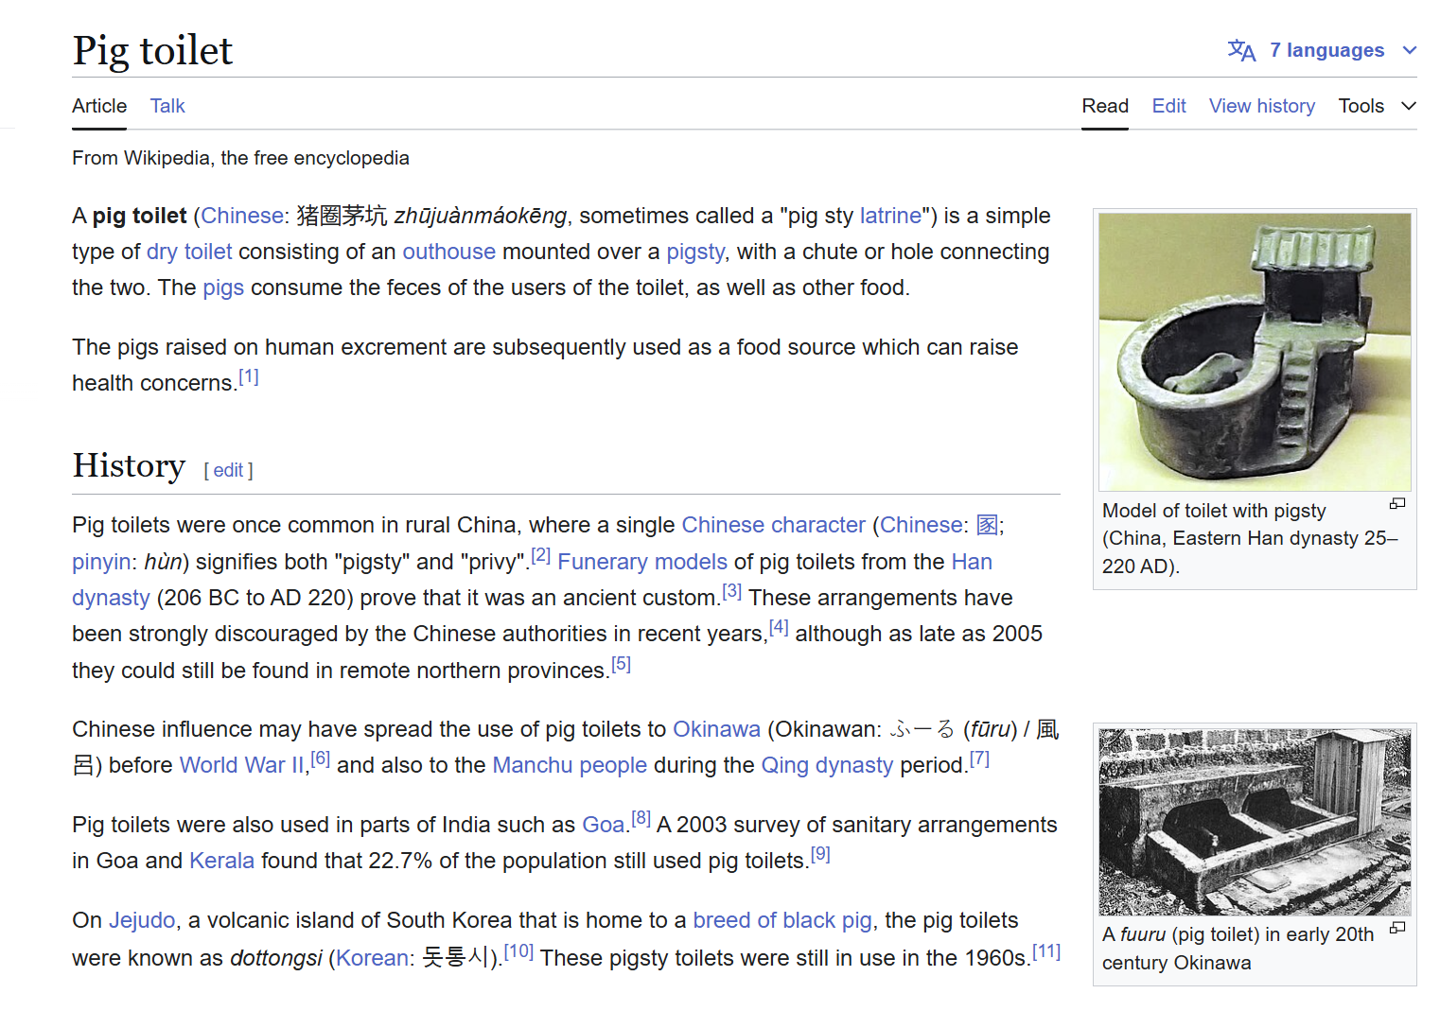Open the 7 languages list

click(x=1326, y=50)
